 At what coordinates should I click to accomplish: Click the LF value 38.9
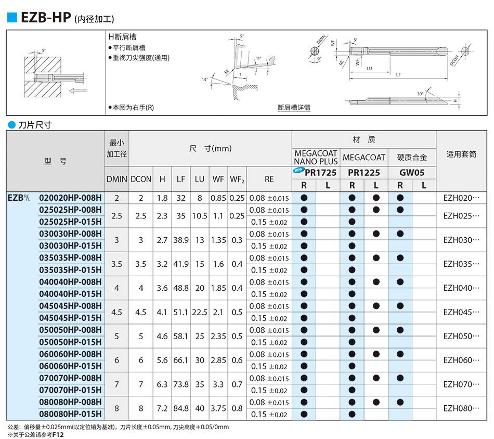coord(181,240)
